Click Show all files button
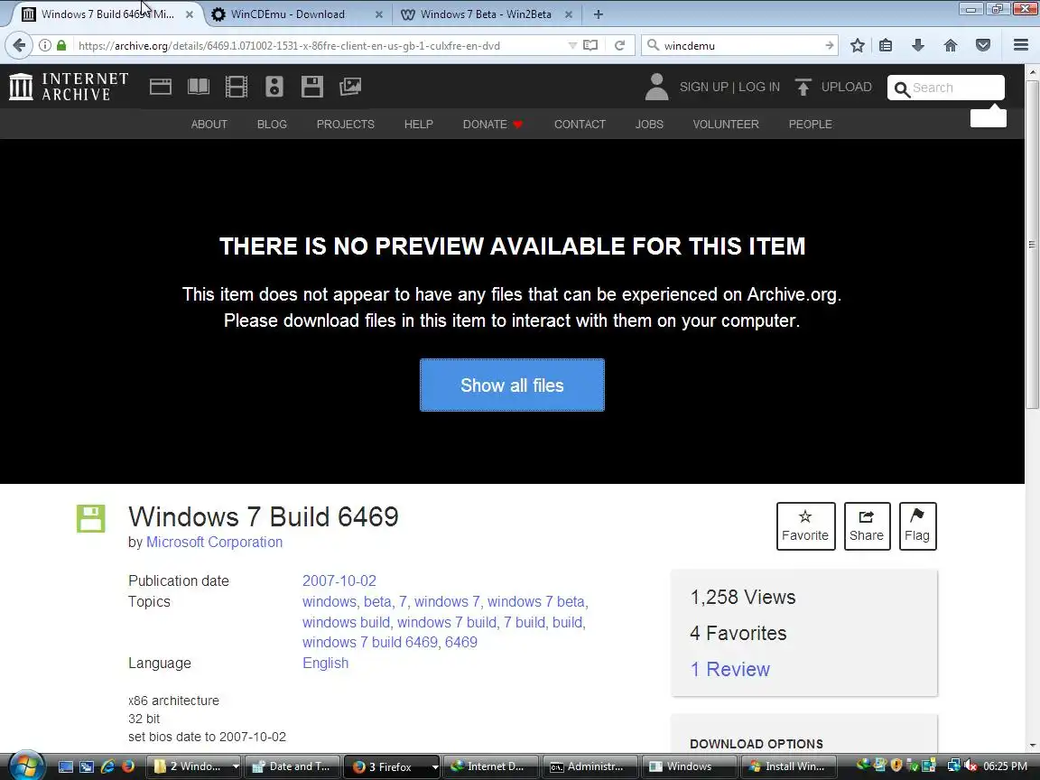 pyautogui.click(x=512, y=385)
